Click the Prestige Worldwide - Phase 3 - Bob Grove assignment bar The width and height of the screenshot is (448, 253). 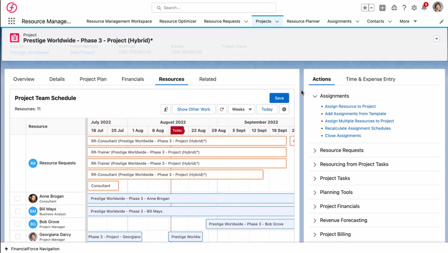(x=246, y=224)
